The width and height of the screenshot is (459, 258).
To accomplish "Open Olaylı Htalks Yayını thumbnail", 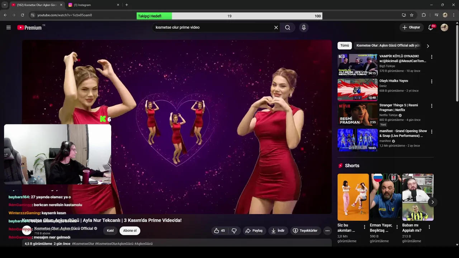I will tap(358, 90).
